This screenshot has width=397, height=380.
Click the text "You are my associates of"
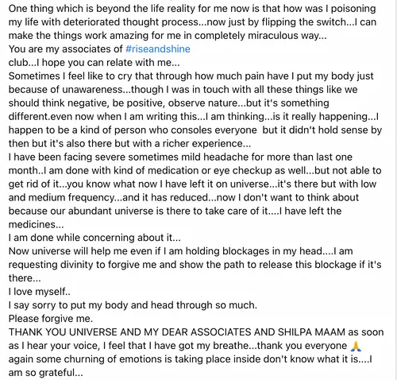pyautogui.click(x=66, y=49)
